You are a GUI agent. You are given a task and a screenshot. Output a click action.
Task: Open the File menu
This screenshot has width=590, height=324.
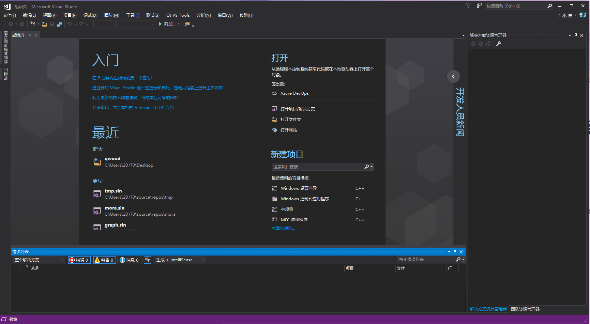pyautogui.click(x=10, y=15)
